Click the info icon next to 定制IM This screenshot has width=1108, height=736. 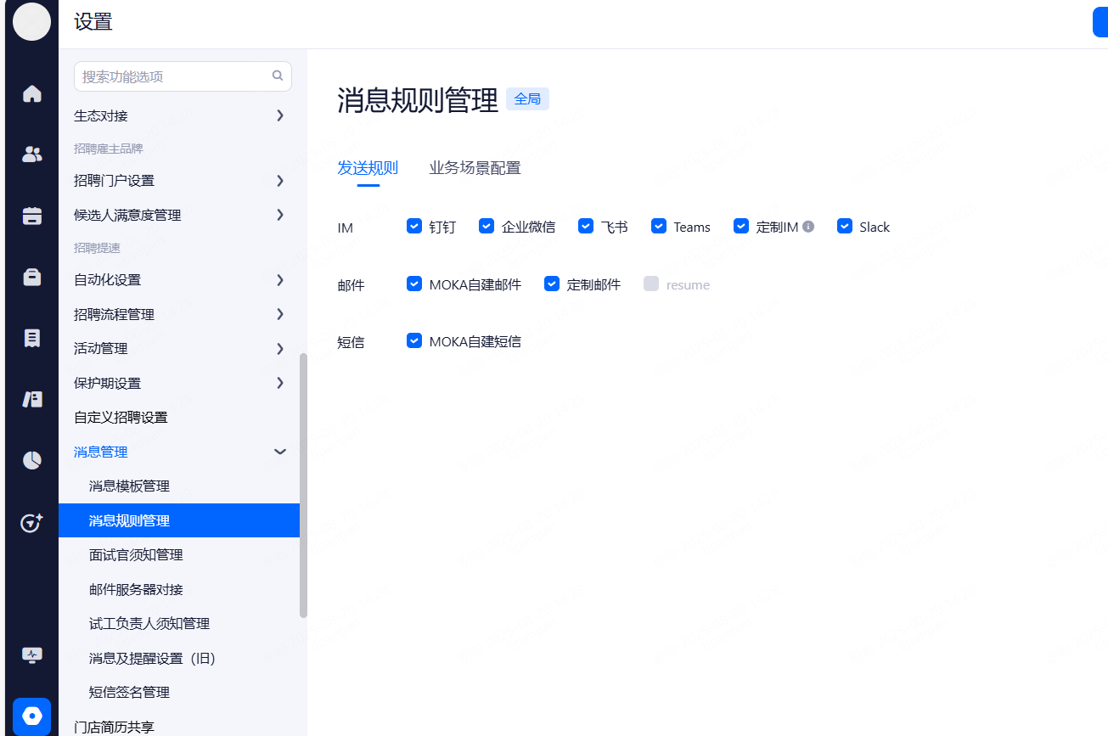808,227
